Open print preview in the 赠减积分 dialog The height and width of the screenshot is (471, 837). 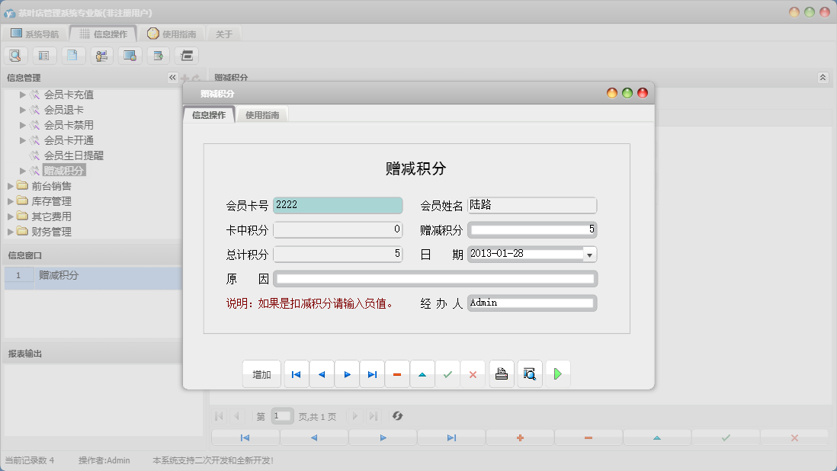tap(529, 373)
